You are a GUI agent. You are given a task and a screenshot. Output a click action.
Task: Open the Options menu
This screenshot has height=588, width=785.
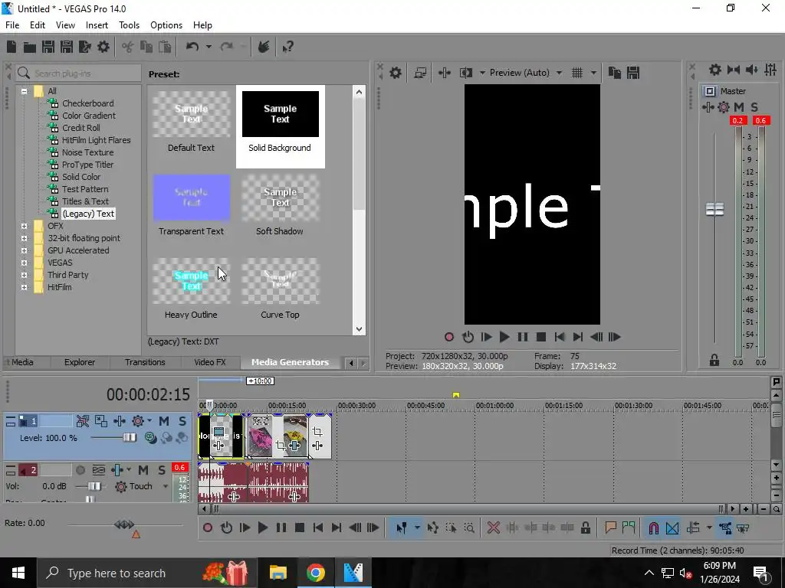tap(166, 25)
